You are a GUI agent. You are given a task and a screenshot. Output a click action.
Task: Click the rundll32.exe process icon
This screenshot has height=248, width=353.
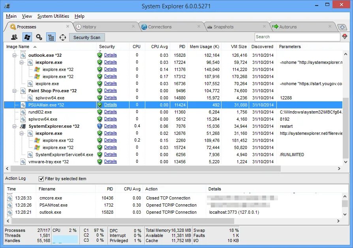[x=23, y=112]
